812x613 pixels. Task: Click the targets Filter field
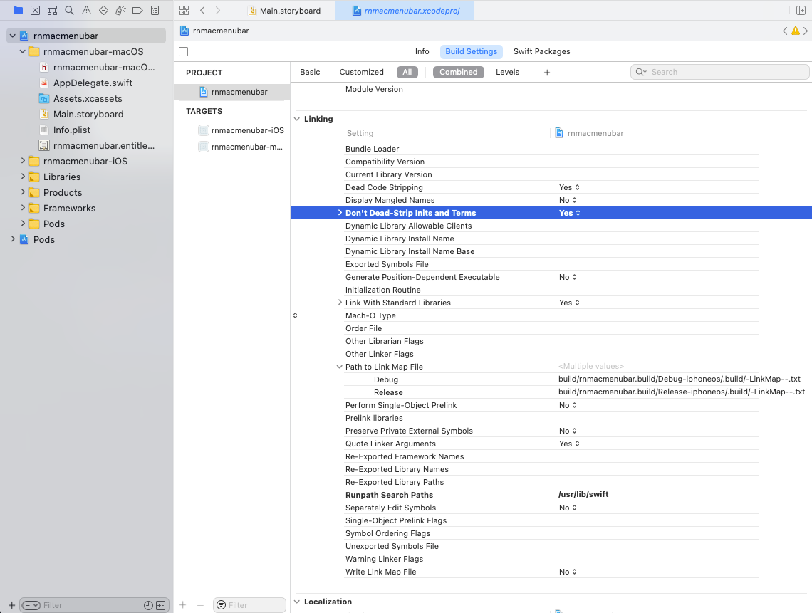point(249,604)
